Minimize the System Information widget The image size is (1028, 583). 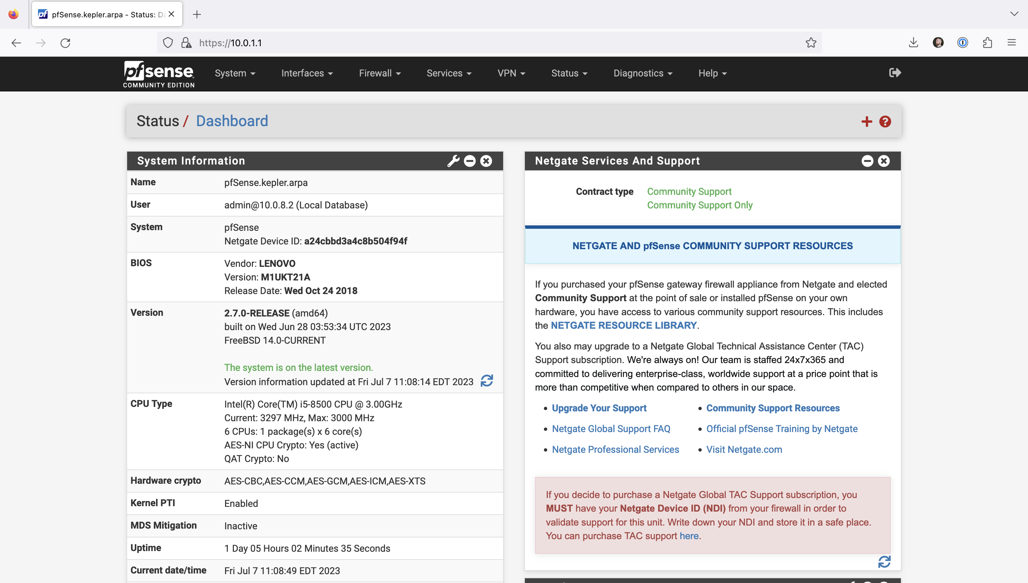click(469, 161)
